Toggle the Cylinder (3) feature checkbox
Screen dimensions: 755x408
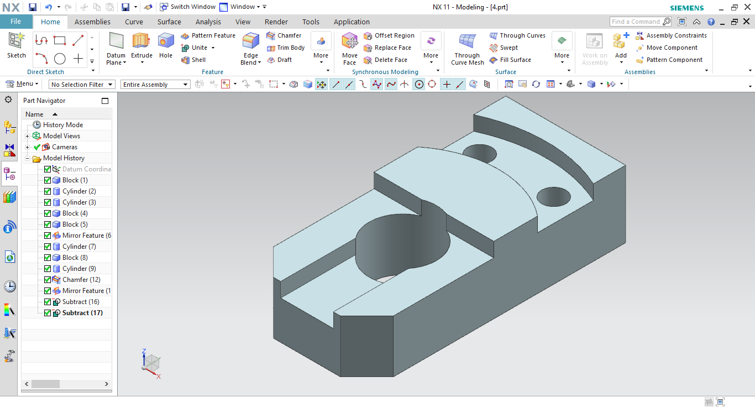pos(48,202)
